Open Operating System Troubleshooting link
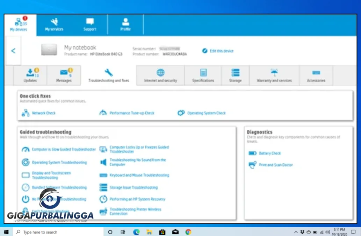361x236 pixels. [x=59, y=162]
